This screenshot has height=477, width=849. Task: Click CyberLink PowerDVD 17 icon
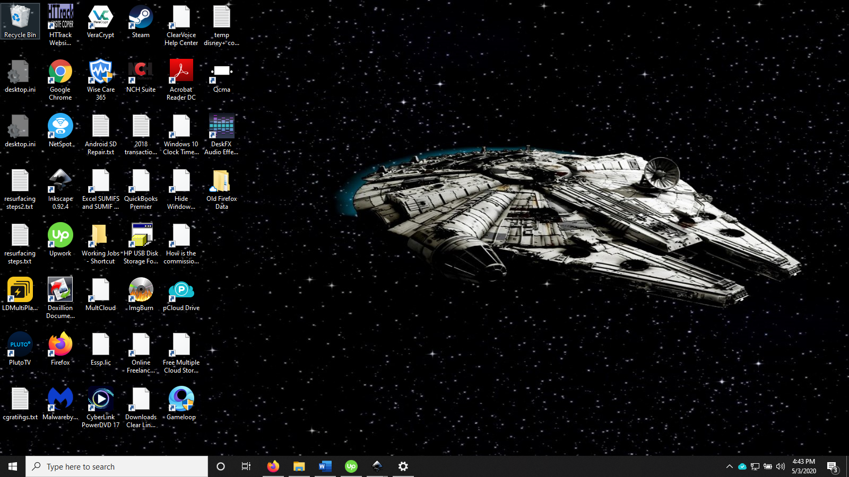point(101,407)
